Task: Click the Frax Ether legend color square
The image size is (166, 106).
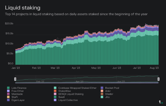Action: [x=8, y=91]
